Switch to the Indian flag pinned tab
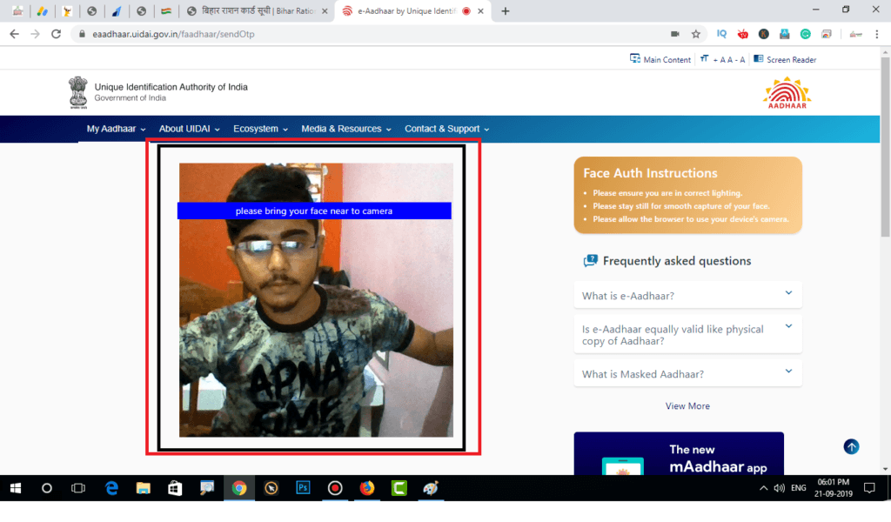Image resolution: width=891 pixels, height=522 pixels. click(x=166, y=10)
